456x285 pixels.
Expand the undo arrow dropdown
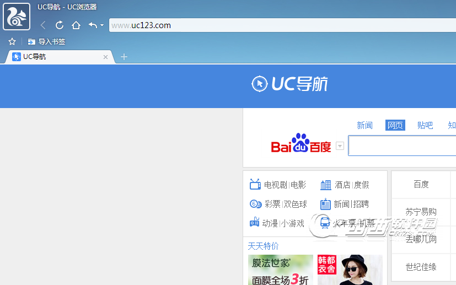click(102, 25)
